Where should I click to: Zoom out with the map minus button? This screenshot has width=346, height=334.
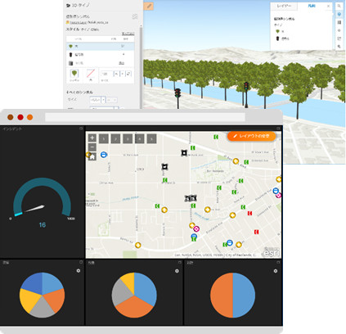92,147
